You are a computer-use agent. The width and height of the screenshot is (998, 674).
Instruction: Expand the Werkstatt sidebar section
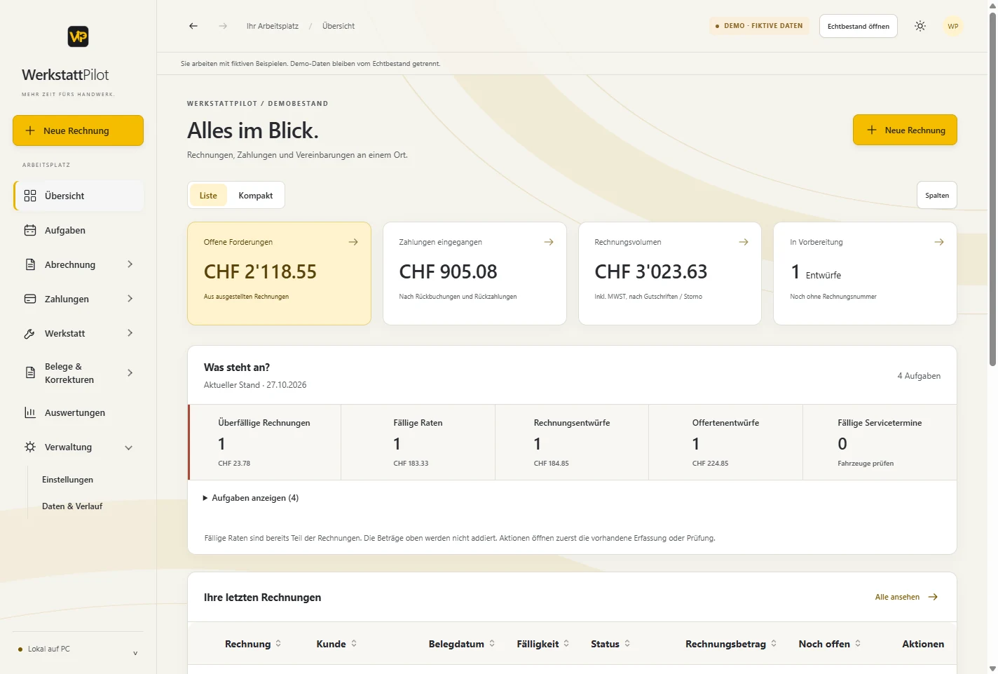pos(78,333)
